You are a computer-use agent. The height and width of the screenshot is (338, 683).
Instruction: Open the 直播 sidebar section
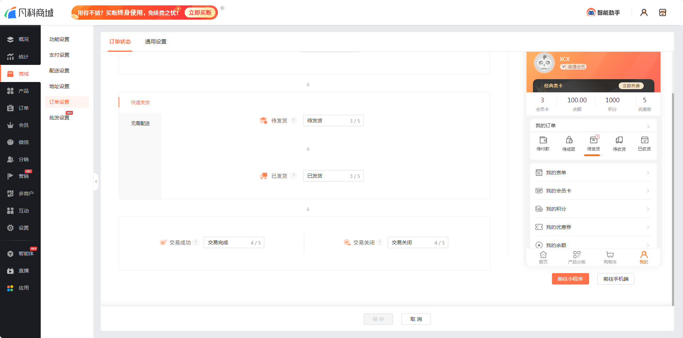tap(20, 270)
